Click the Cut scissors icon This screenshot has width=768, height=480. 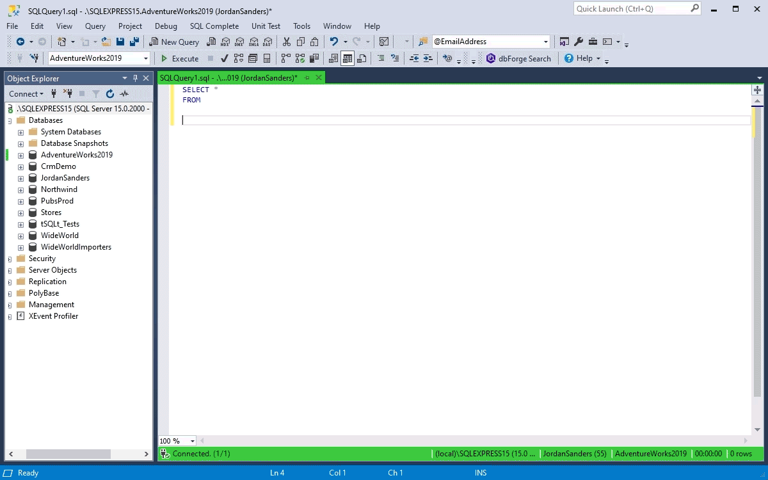(286, 42)
